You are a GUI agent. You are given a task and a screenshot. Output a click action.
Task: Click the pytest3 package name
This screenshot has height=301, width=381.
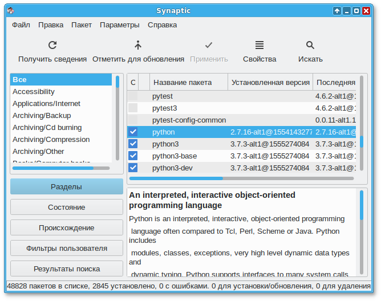[164, 108]
